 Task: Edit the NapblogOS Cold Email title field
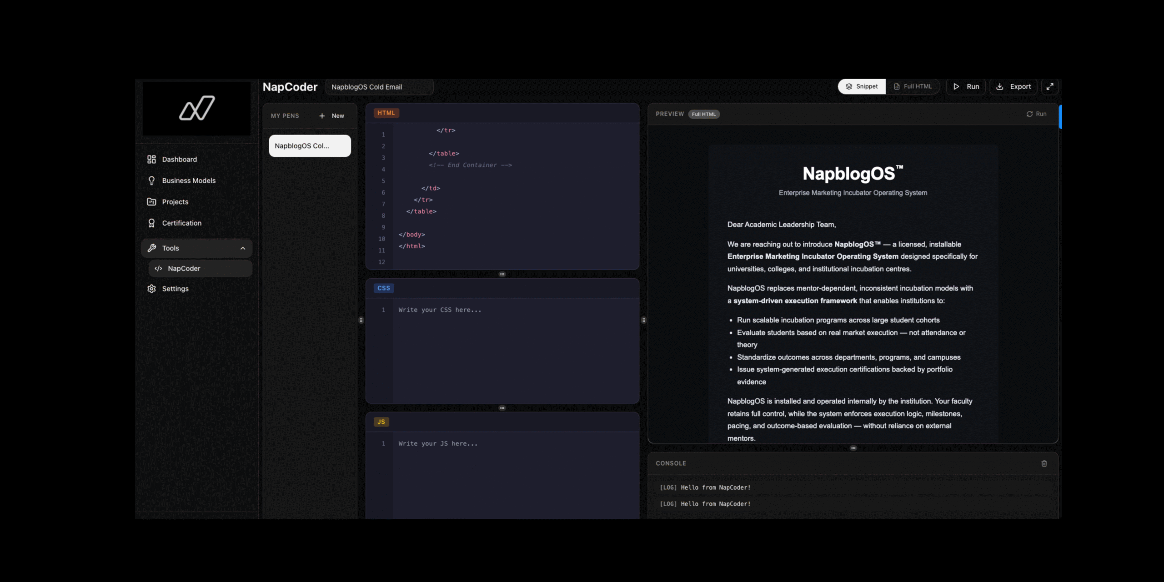coord(379,87)
